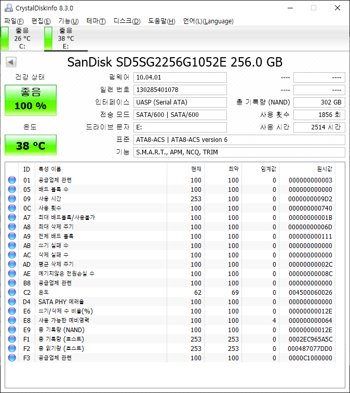
Task: Click the status orb for SATA PHY 에러율
Action: click(x=12, y=302)
